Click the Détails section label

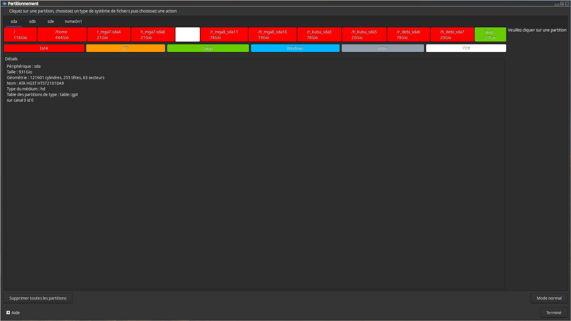[x=11, y=59]
